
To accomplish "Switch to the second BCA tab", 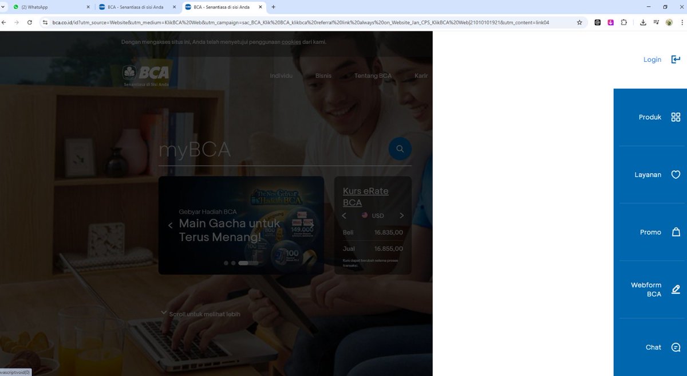I will (137, 7).
